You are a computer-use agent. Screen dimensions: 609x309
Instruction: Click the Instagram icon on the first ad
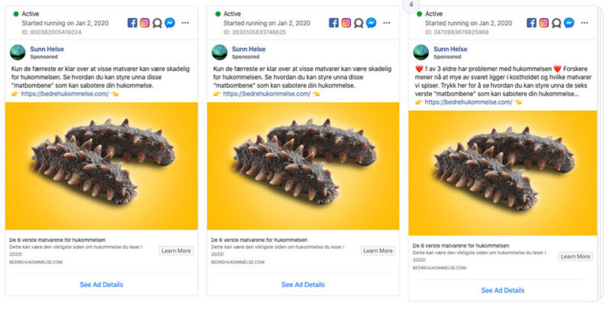tap(145, 23)
